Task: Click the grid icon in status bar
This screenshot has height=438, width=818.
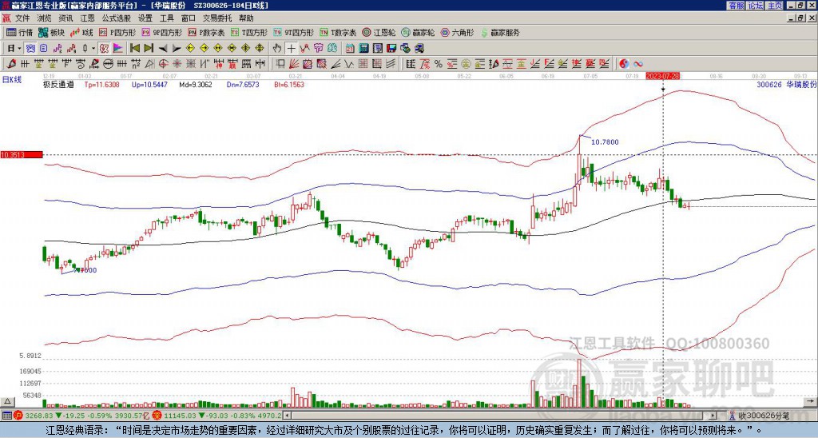Action: (6, 416)
